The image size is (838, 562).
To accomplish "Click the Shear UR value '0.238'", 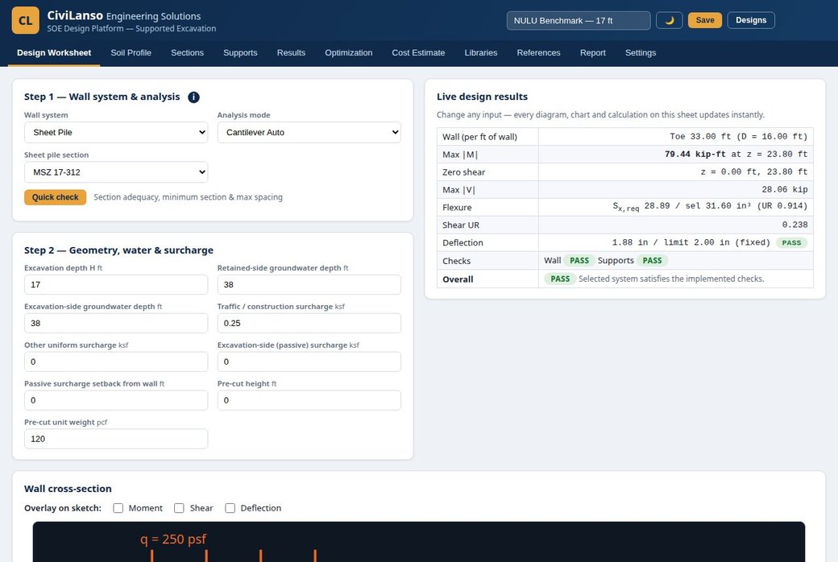I will [x=794, y=225].
